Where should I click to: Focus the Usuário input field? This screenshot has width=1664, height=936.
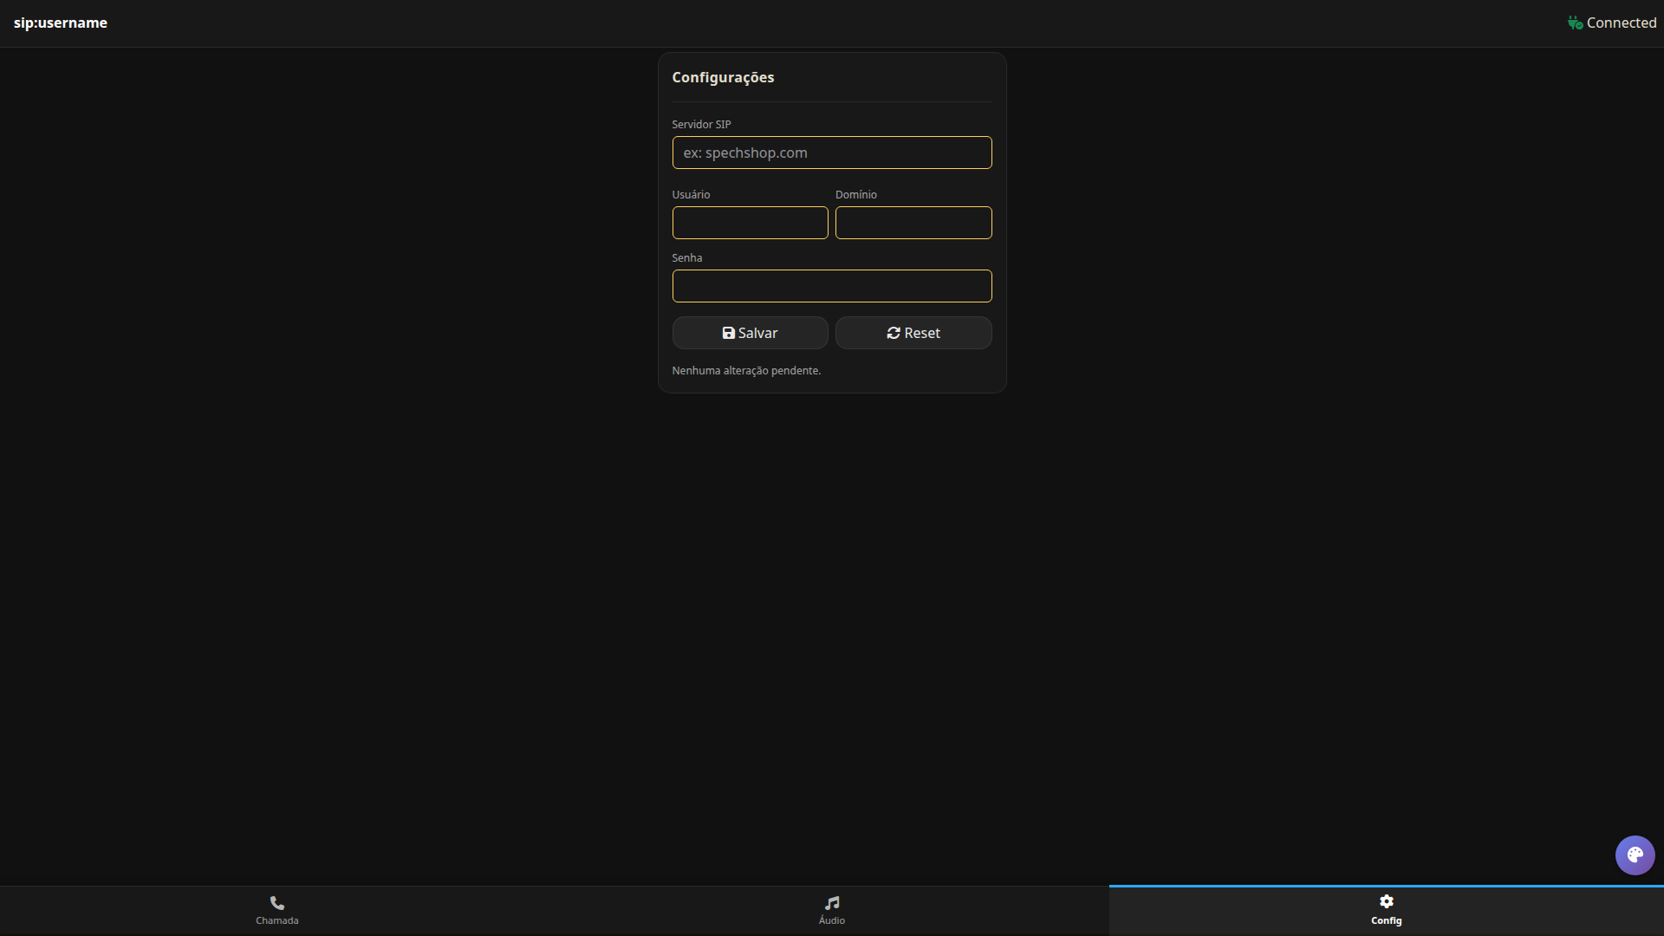(x=750, y=223)
